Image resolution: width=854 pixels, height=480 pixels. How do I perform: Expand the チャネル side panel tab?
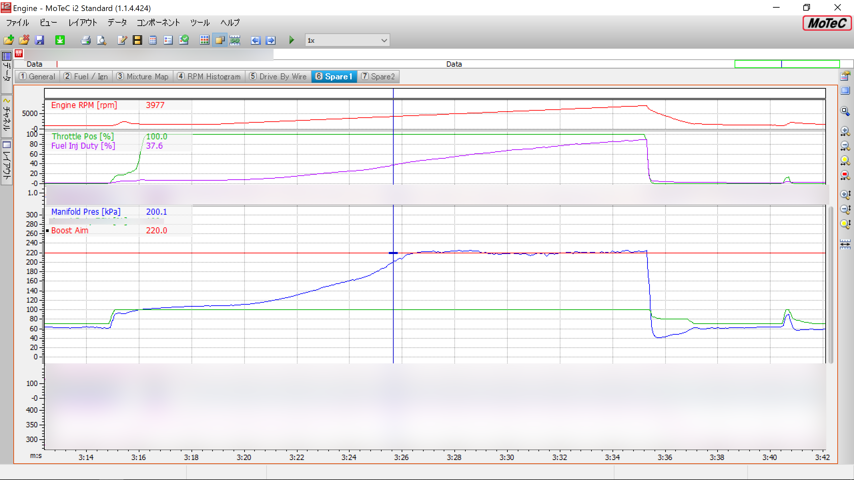pos(7,117)
